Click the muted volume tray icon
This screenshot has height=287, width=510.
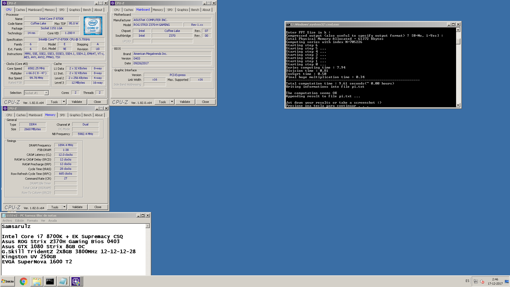(482, 281)
